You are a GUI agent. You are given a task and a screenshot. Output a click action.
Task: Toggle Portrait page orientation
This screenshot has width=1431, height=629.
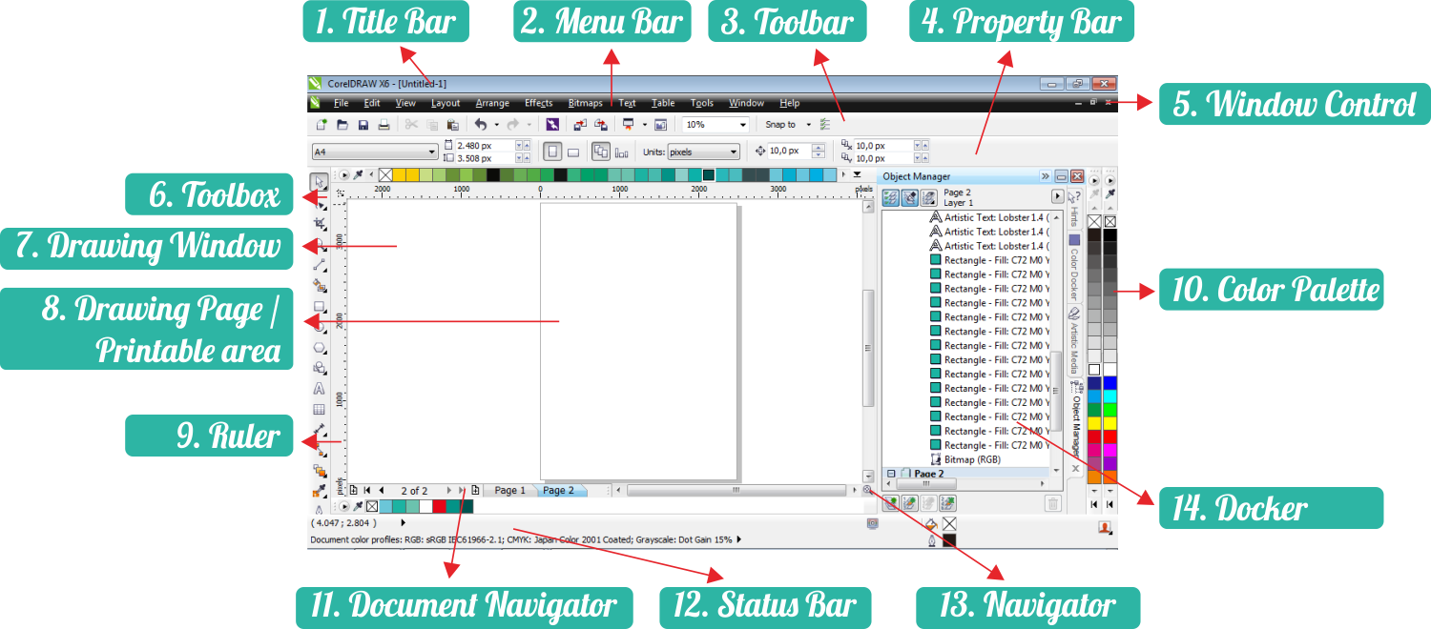(552, 152)
